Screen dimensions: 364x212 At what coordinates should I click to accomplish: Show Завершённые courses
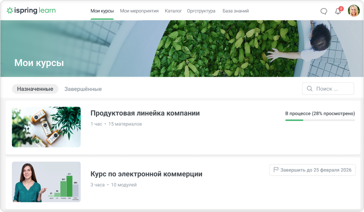(83, 89)
